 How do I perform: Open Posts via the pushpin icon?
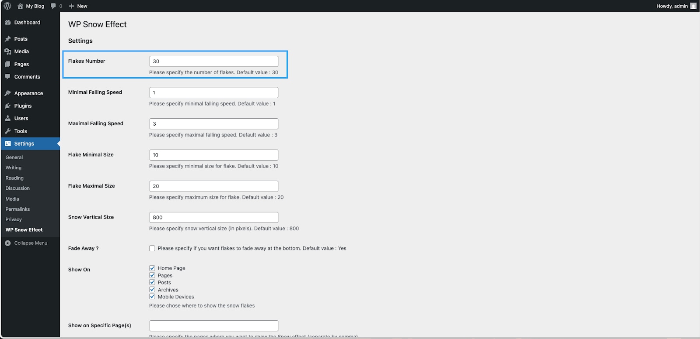tap(8, 39)
